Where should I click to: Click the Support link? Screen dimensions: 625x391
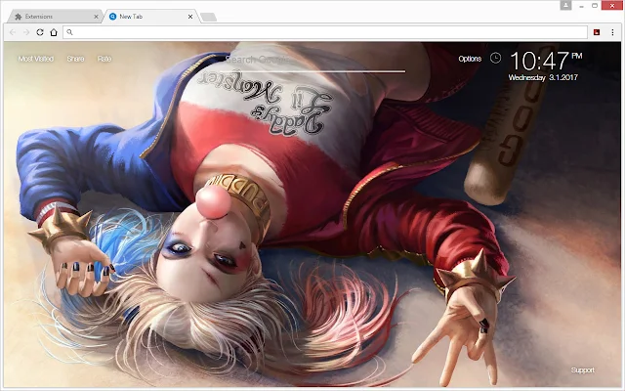[582, 369]
